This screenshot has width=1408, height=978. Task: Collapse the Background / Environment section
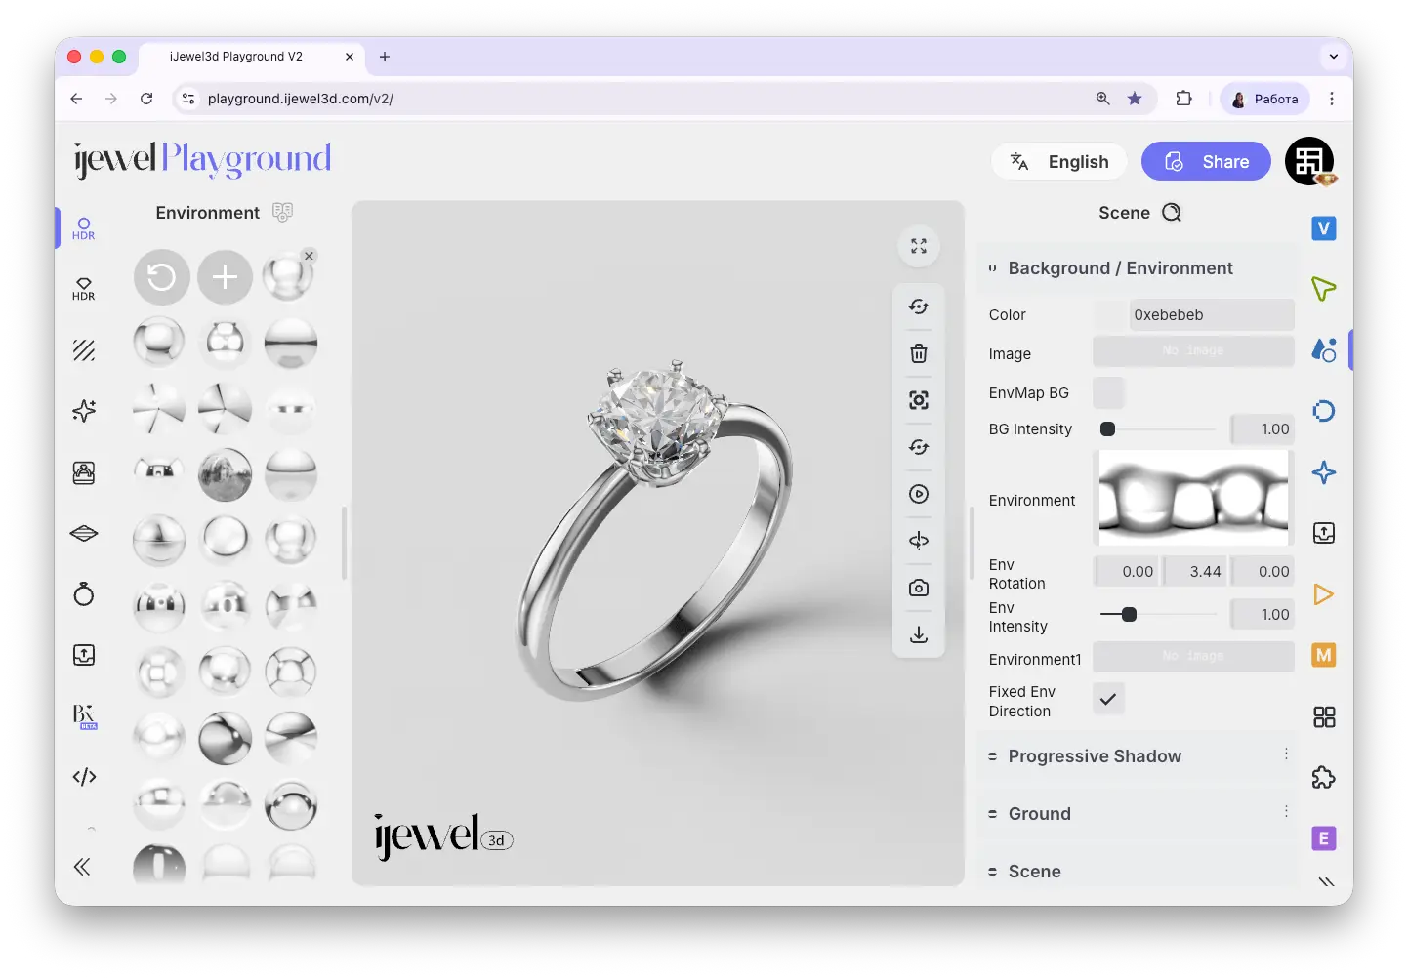1138,268
